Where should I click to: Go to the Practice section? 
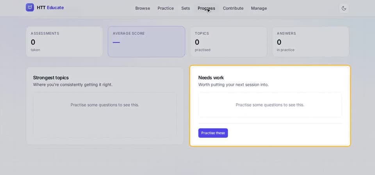[166, 8]
